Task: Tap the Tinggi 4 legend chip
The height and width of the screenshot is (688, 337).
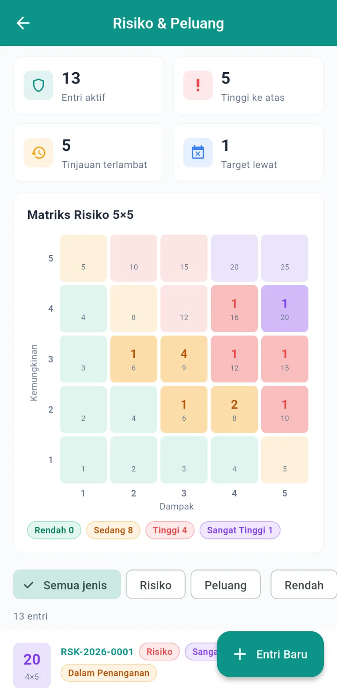Action: 170,530
